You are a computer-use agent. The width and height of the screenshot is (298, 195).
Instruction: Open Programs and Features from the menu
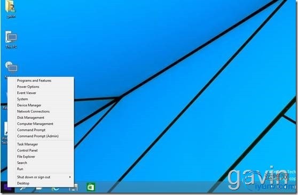click(x=41, y=80)
